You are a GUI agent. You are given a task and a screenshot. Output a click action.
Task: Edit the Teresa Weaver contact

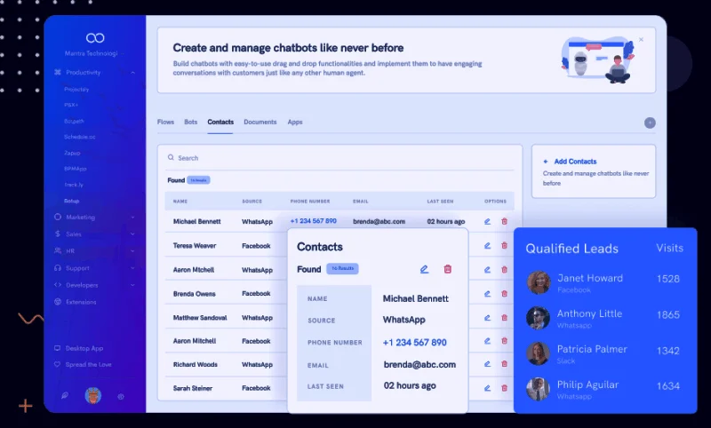coord(487,245)
